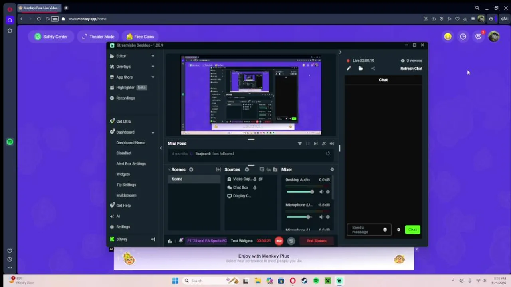Add a new source with plus icon
This screenshot has width=511, height=287.
pyautogui.click(x=247, y=170)
